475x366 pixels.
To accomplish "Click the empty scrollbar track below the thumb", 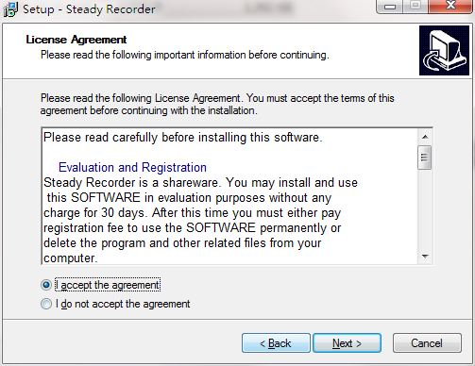I will point(425,209).
